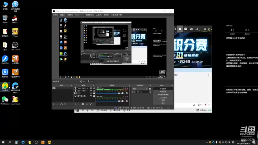Click the controls panel header pop-out icon
Screen dimensions: 258x145
point(172,85)
